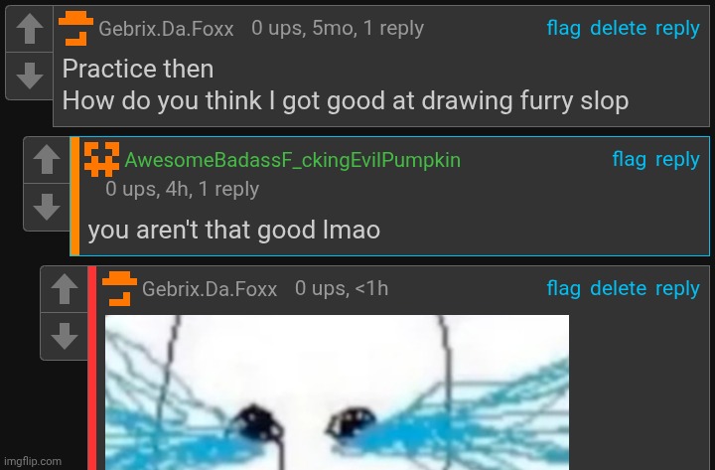Upvote Gebrix.Da.Foxx's image reply

(x=65, y=289)
